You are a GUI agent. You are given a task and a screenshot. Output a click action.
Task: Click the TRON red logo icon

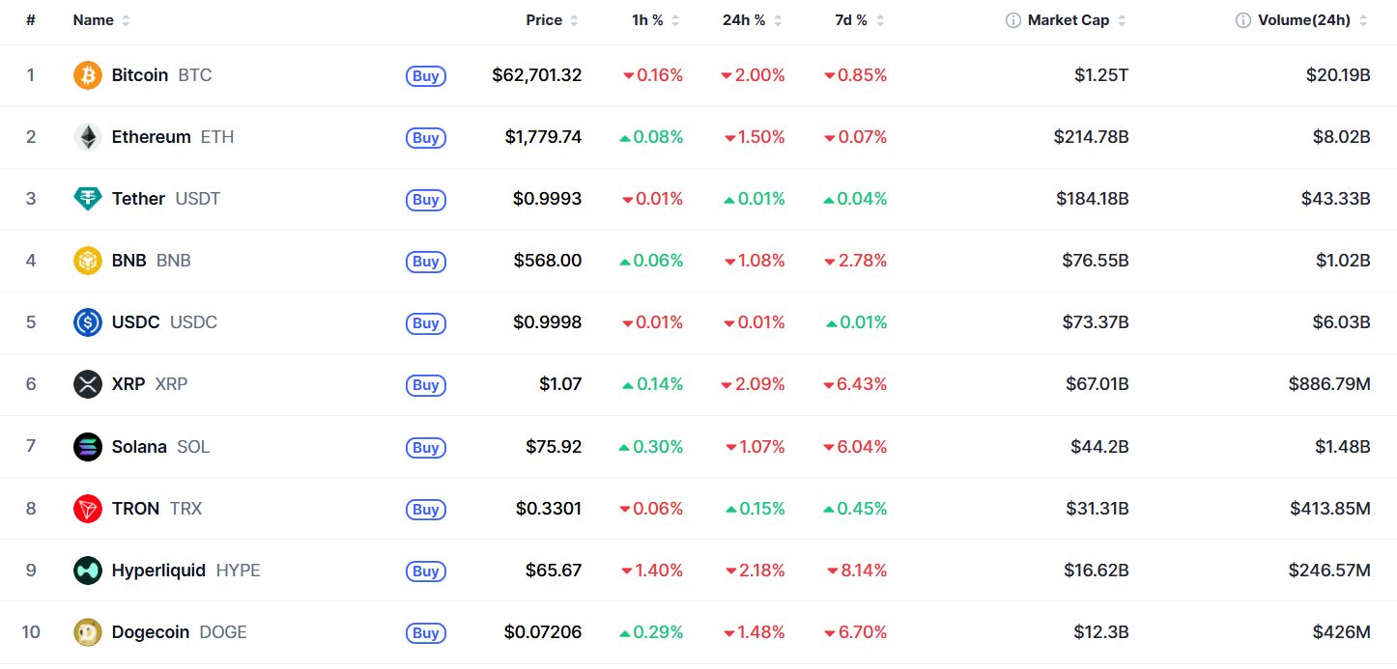(x=88, y=509)
